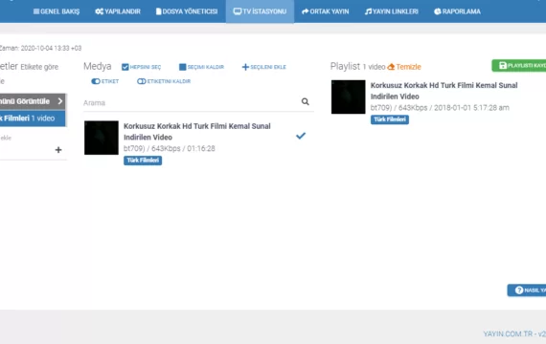Click the blue checkmark on the media item

pos(301,136)
